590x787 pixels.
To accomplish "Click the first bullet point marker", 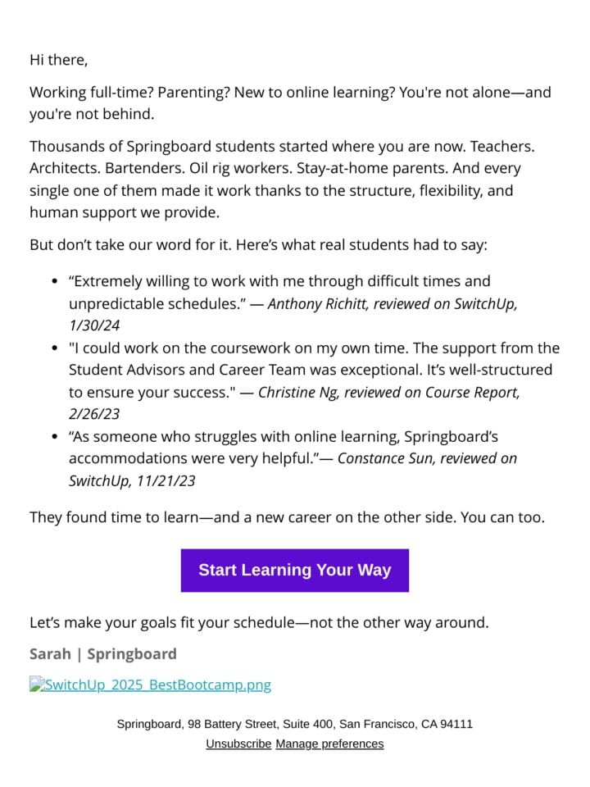I will 55,281.
